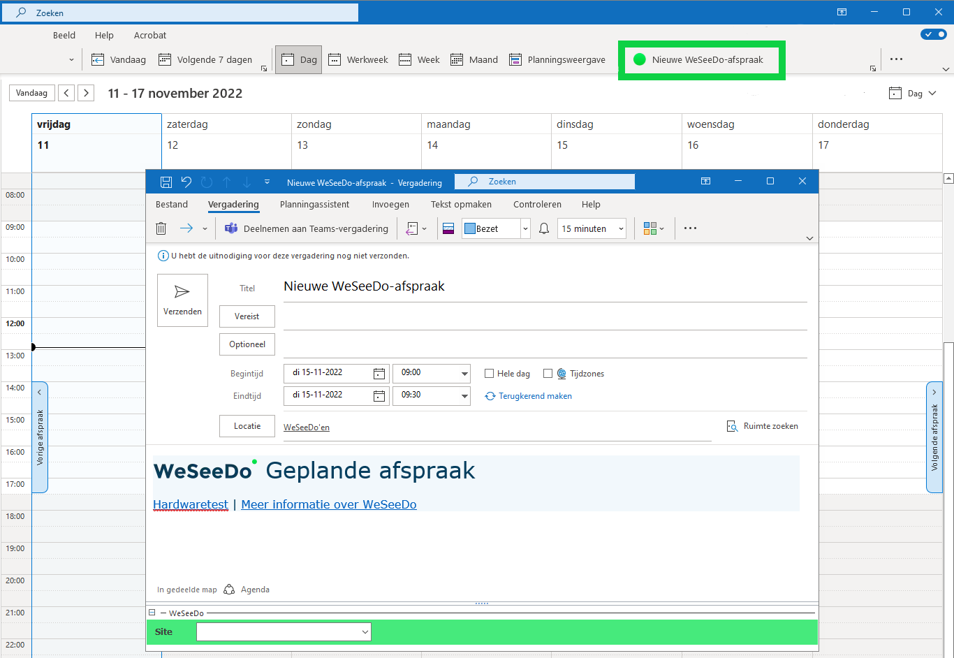Open Help tab in meeting window

[x=591, y=205]
